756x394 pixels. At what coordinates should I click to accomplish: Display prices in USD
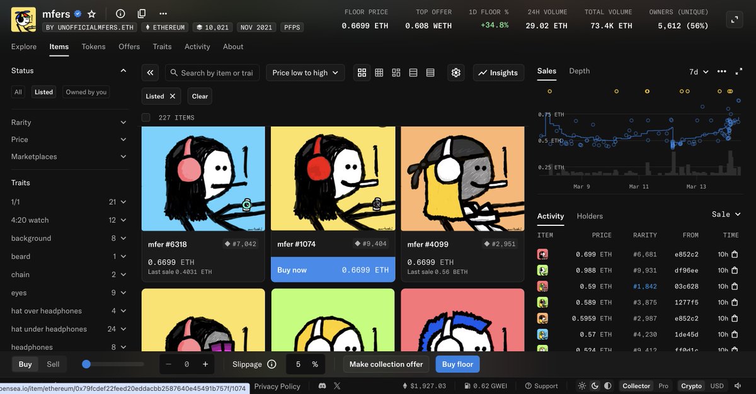717,386
